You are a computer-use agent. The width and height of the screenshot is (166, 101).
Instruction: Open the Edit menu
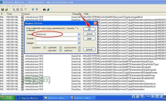click(8, 6)
